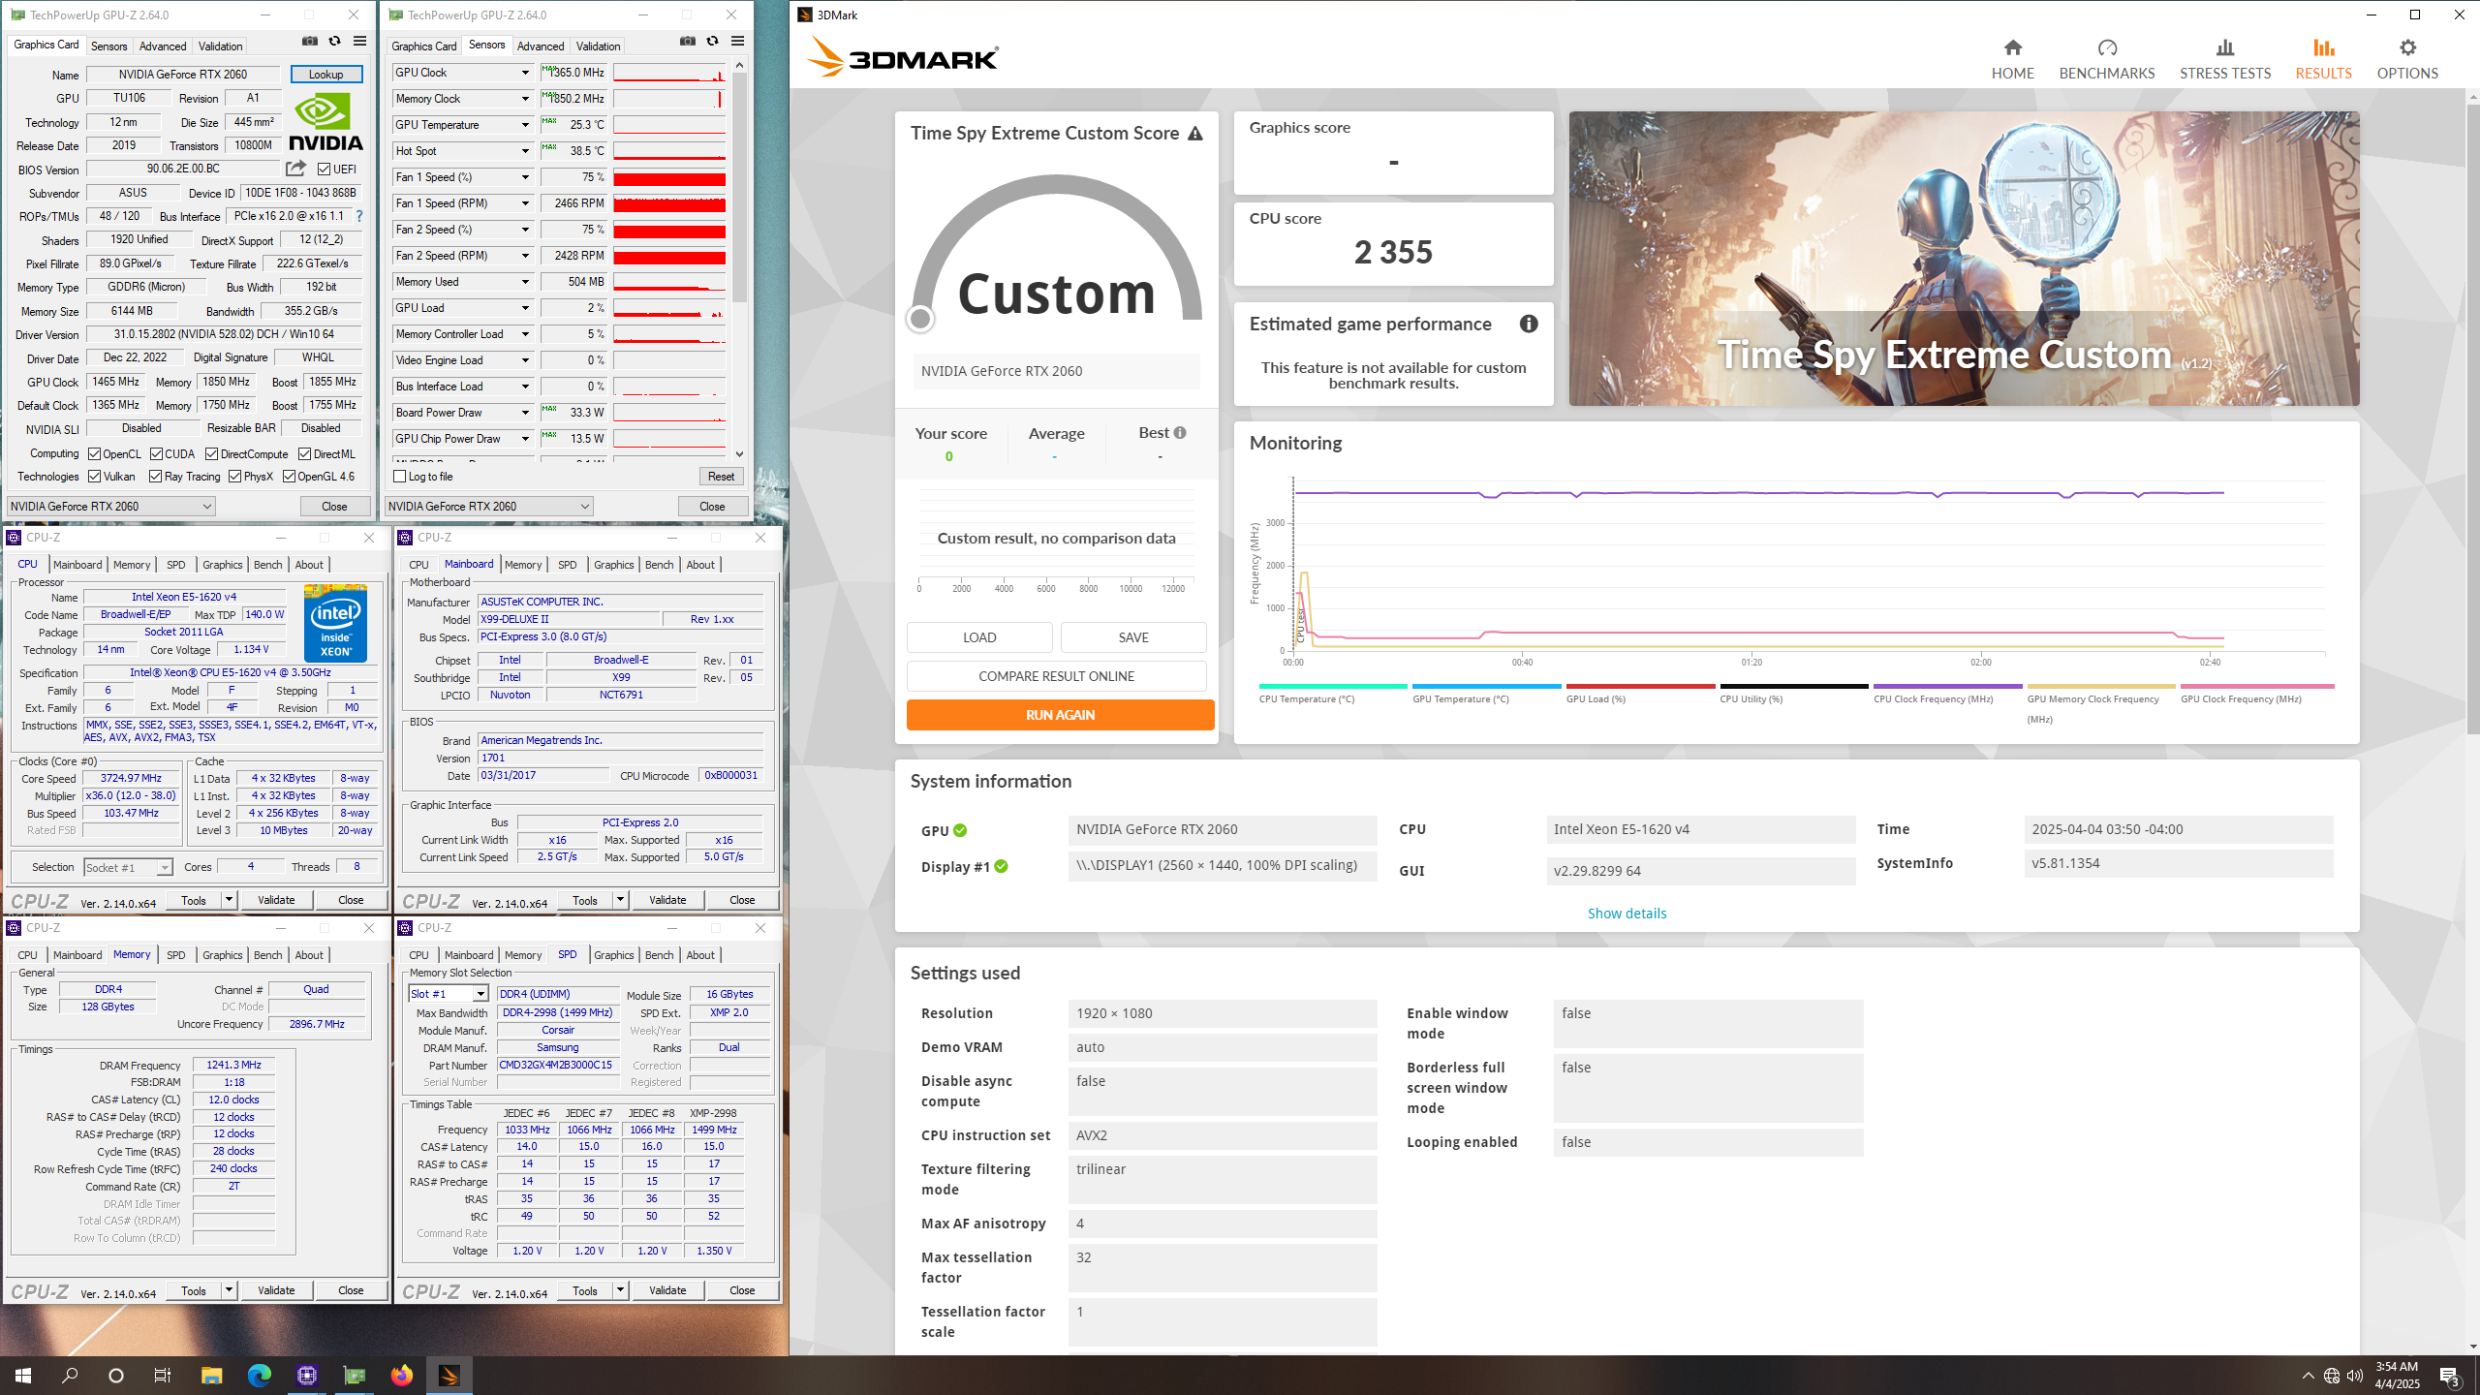
Task: Click info icon next to Estimated game performance
Action: pos(1529,324)
